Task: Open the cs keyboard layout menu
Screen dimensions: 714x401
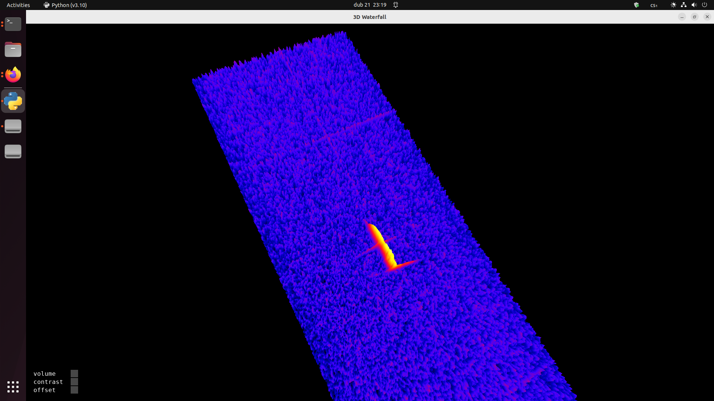Action: pyautogui.click(x=654, y=5)
